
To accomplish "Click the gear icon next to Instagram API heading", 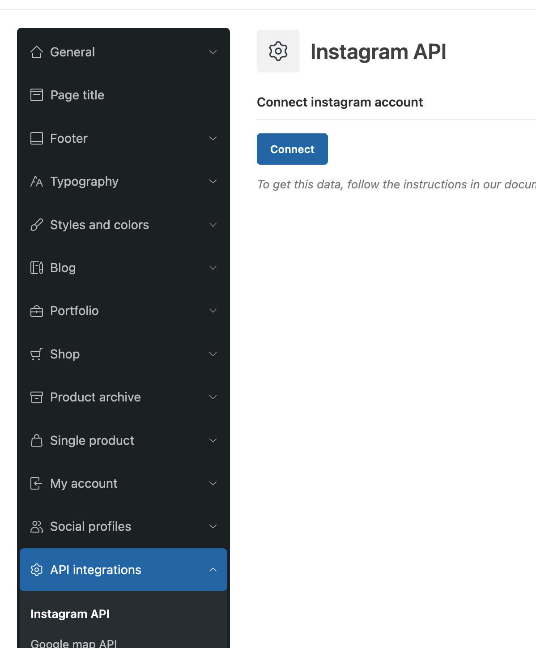I will point(278,51).
